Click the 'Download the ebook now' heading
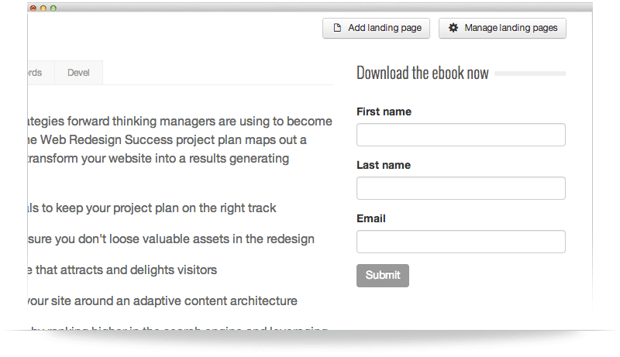620x357 pixels. [x=422, y=73]
